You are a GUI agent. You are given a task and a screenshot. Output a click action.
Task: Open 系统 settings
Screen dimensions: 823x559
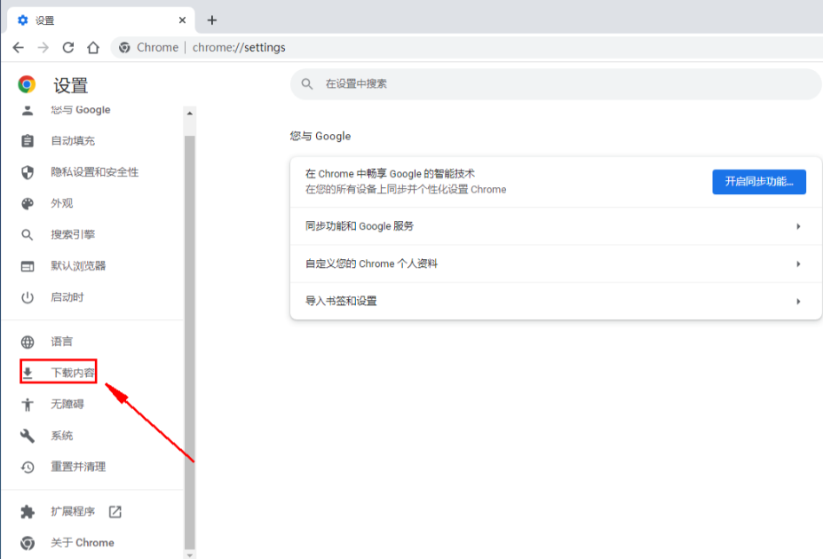coord(61,436)
